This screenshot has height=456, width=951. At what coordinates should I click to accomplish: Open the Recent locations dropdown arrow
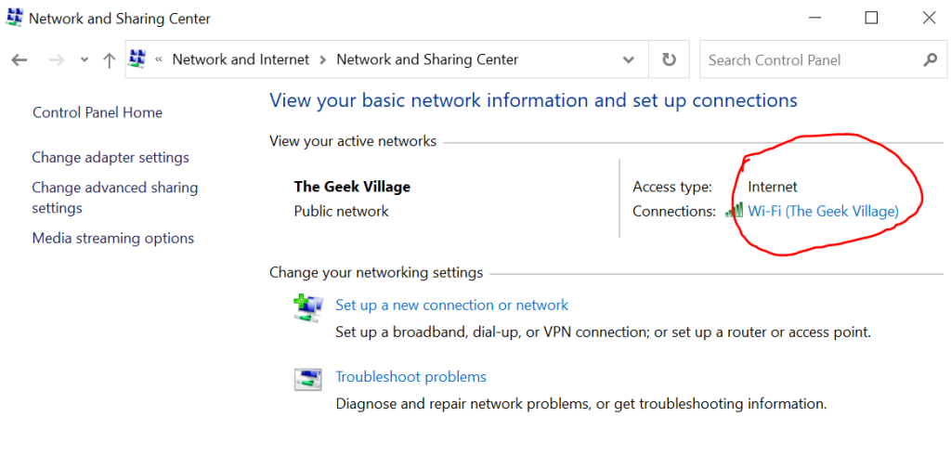(x=85, y=59)
